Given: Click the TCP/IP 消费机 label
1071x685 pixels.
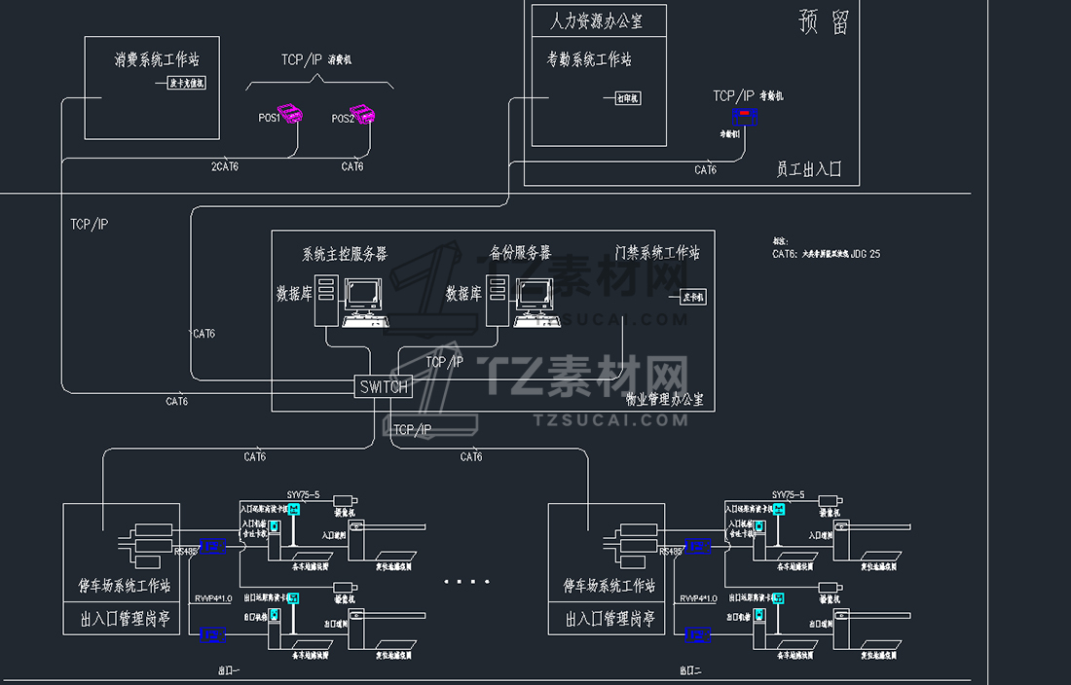Looking at the screenshot, I should [x=316, y=60].
